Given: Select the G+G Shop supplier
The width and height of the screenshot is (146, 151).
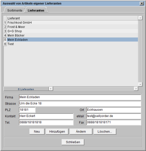Looking at the screenshot, I should 72,31.
